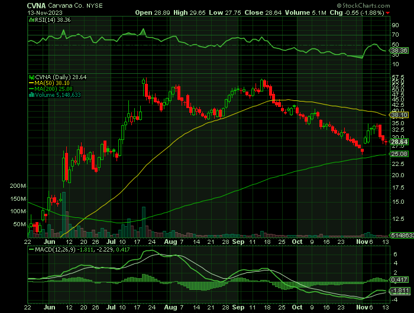Screen dimensions: 414x313
Task: Click the 'MA(50) 38.10' legend text
Action: 52,83
